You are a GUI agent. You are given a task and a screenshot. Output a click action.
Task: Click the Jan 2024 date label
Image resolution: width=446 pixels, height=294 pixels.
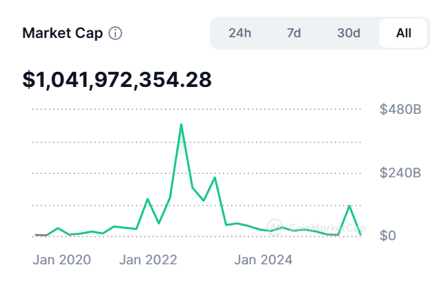coord(263,259)
